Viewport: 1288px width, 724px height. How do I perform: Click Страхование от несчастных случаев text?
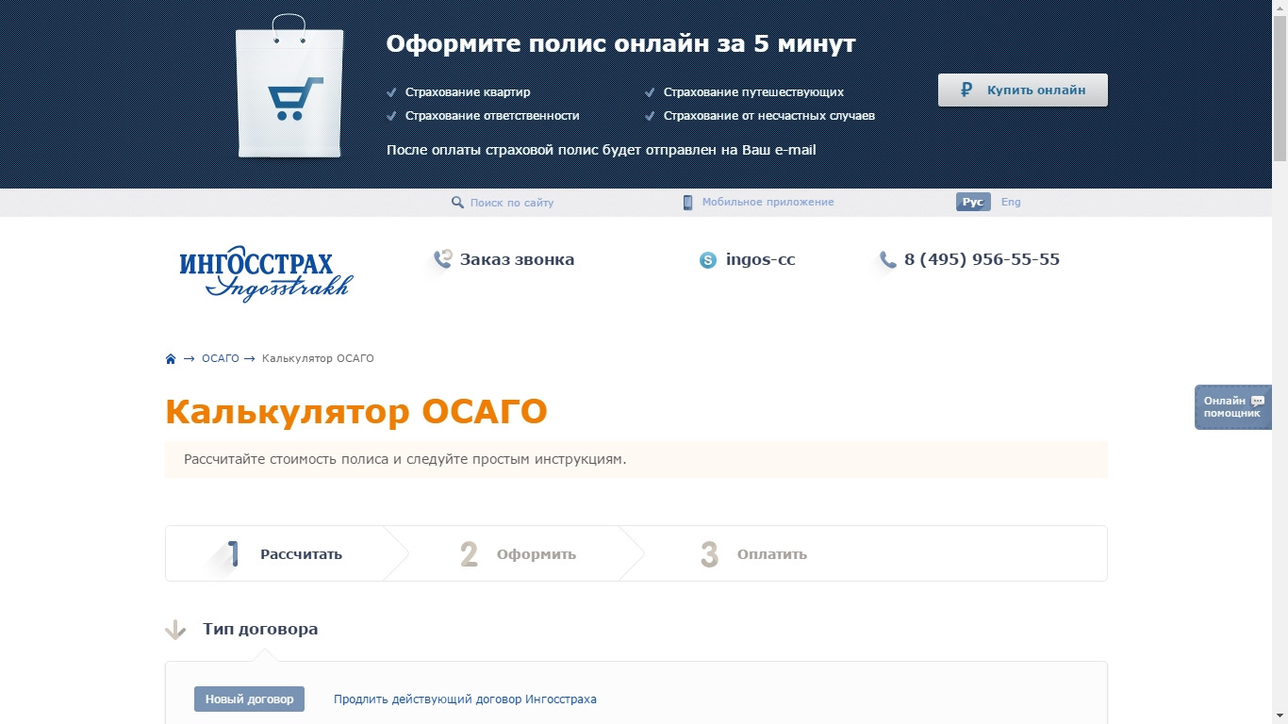point(769,116)
